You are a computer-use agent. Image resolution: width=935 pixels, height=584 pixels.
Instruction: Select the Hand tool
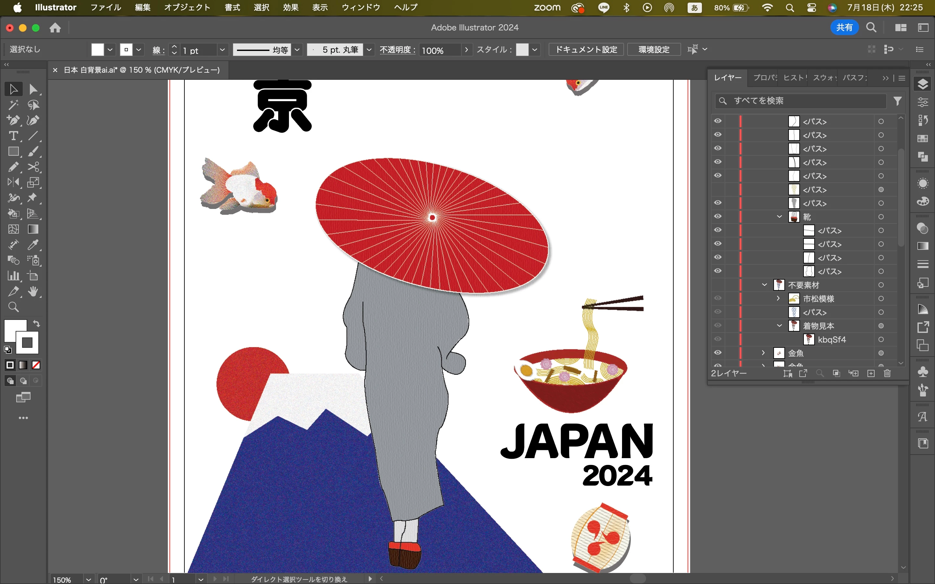(33, 292)
